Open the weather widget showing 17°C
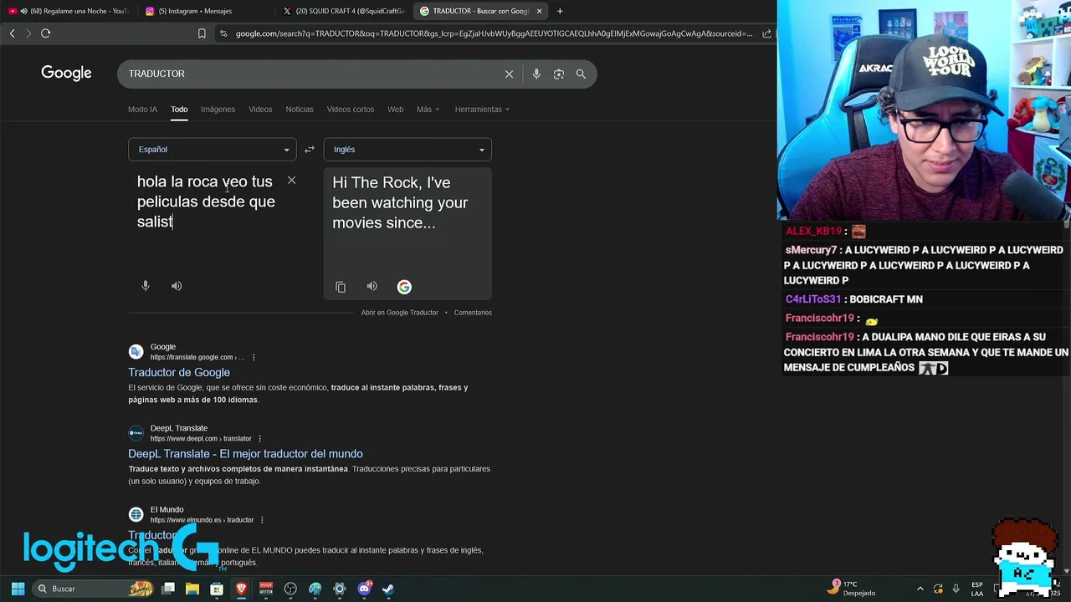This screenshot has width=1071, height=602. [852, 589]
